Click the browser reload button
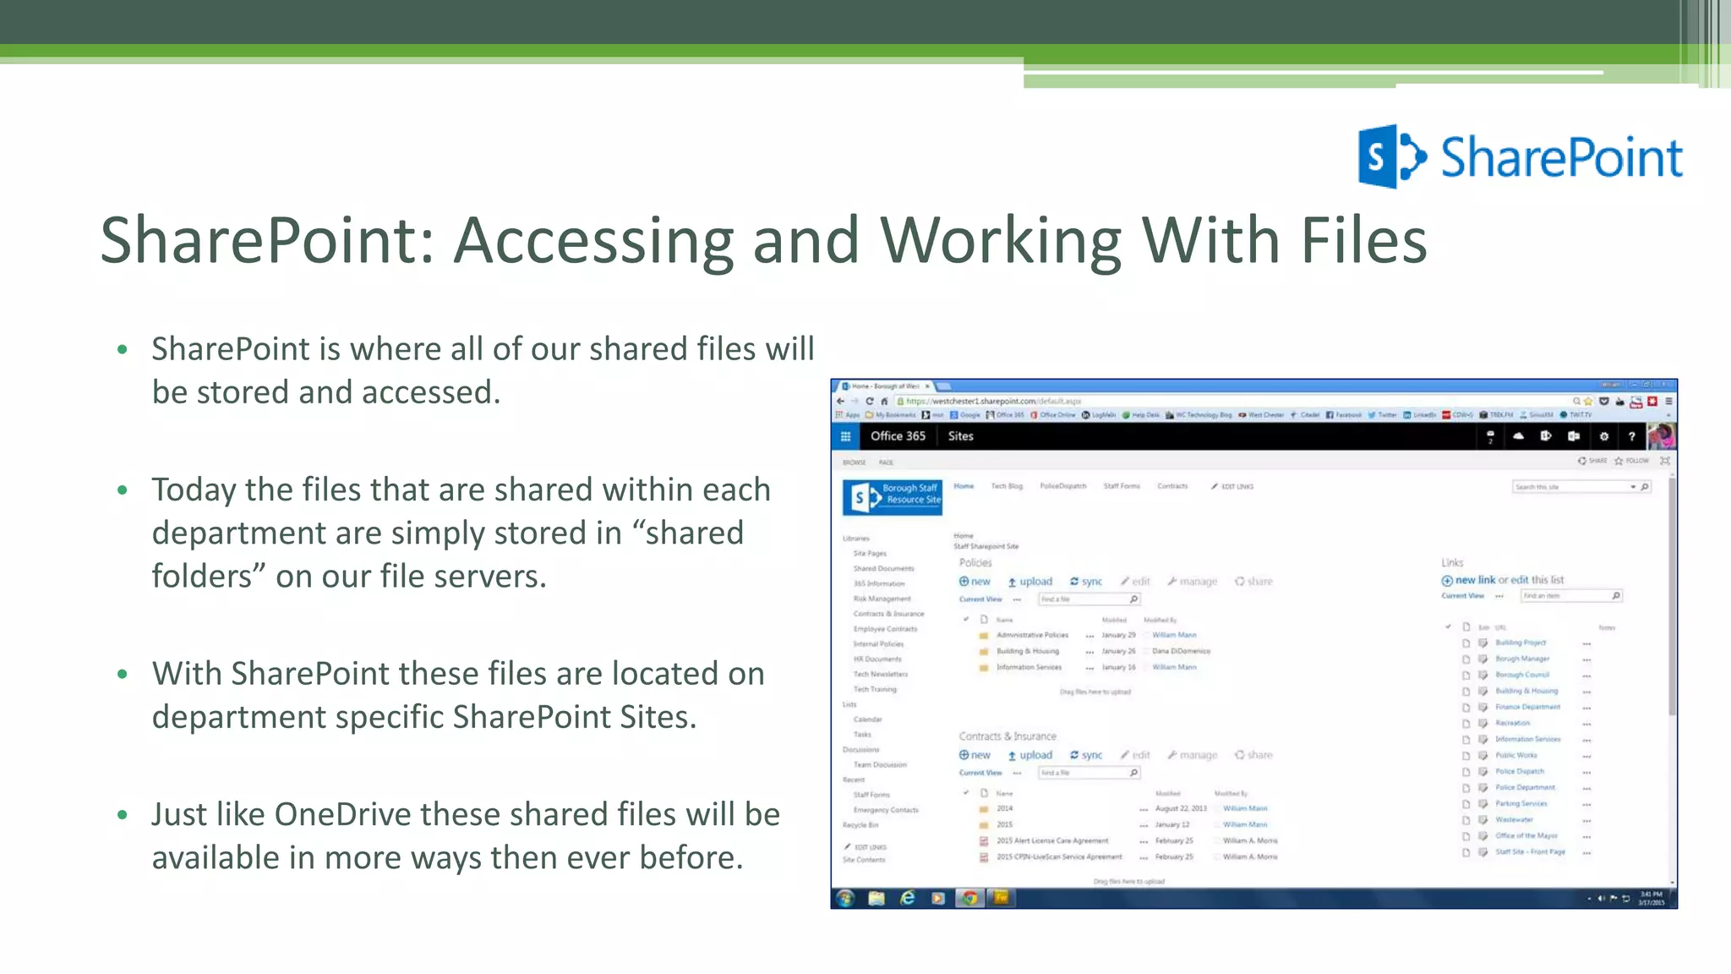Screen dimensions: 1731x974 869,402
